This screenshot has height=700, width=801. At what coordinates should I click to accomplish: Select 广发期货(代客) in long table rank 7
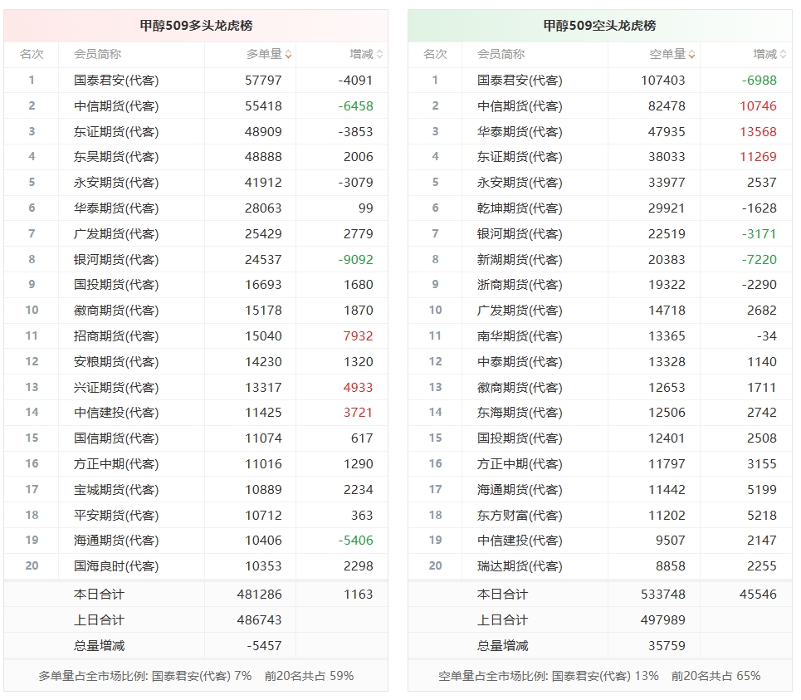point(116,233)
